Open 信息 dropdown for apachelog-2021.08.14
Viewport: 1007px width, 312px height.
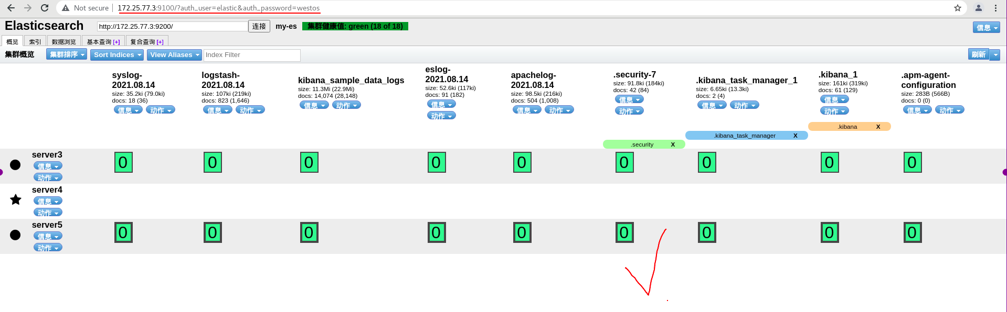(x=527, y=110)
